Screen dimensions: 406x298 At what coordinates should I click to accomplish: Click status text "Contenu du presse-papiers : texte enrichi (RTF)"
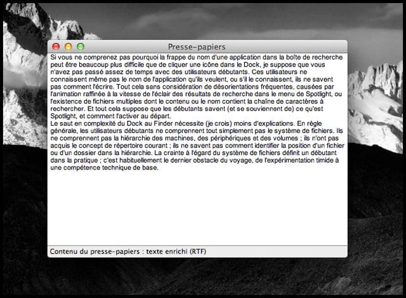(128, 252)
